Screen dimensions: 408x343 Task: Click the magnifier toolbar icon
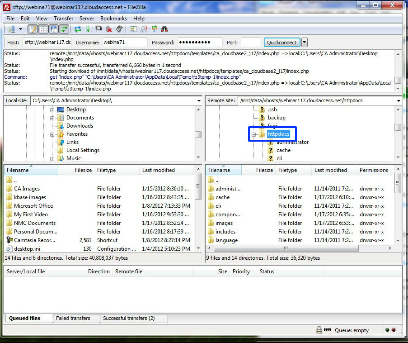pos(144,29)
